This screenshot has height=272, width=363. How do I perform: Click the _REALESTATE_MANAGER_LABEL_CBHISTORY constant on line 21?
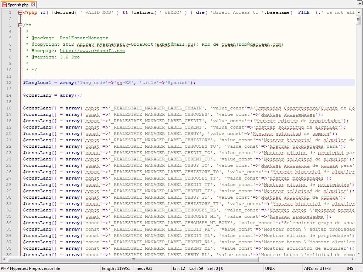click(161, 140)
